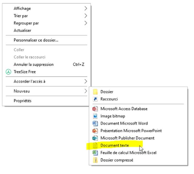Expand the Trier par submenu arrow
The height and width of the screenshot is (174, 194).
(x=86, y=16)
